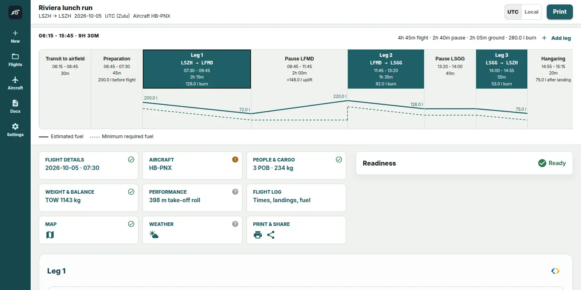Open the People & Cargo card
Screen dimensions: 581x290
pos(296,166)
